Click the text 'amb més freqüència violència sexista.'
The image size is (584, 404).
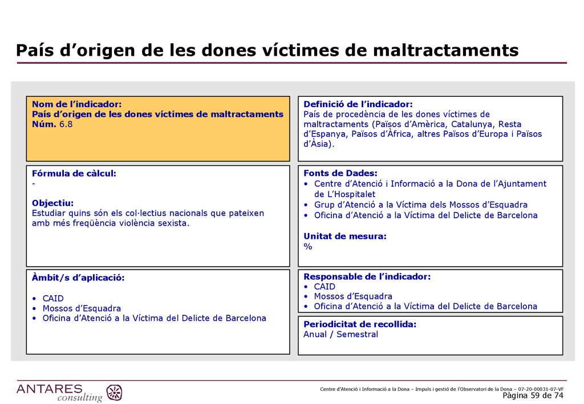click(111, 223)
